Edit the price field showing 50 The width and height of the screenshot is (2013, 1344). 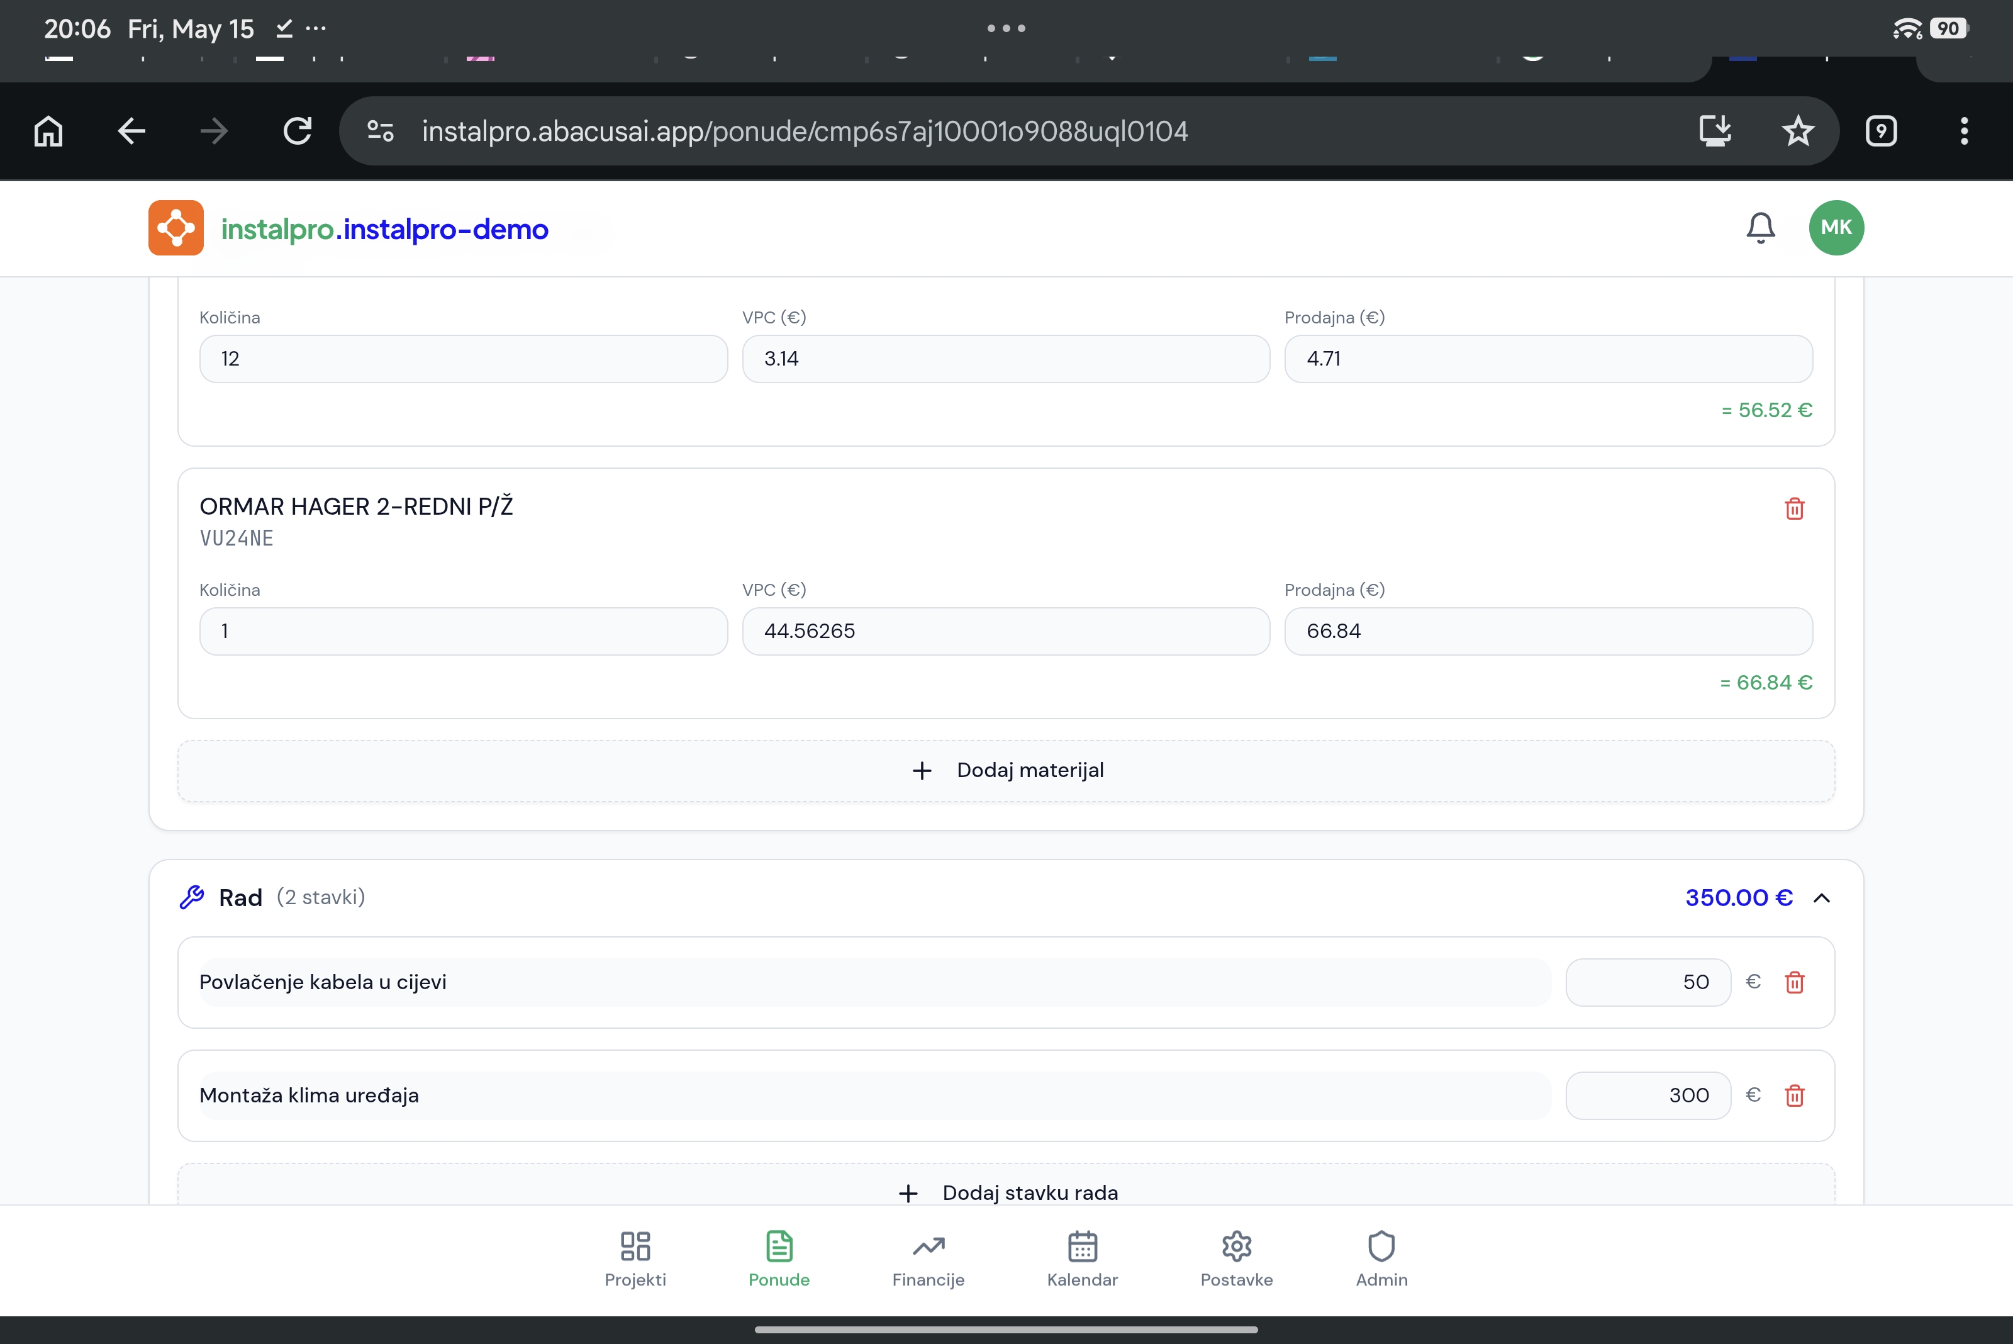[x=1648, y=982]
